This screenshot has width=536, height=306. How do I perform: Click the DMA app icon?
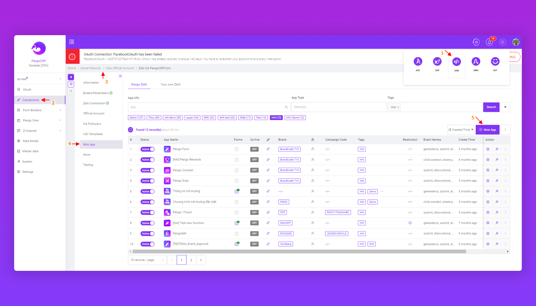(x=476, y=62)
